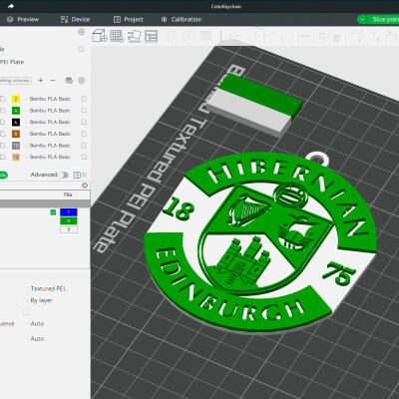Edit preset for brown filament
Viewport: 399px width, 399px height.
(84, 134)
